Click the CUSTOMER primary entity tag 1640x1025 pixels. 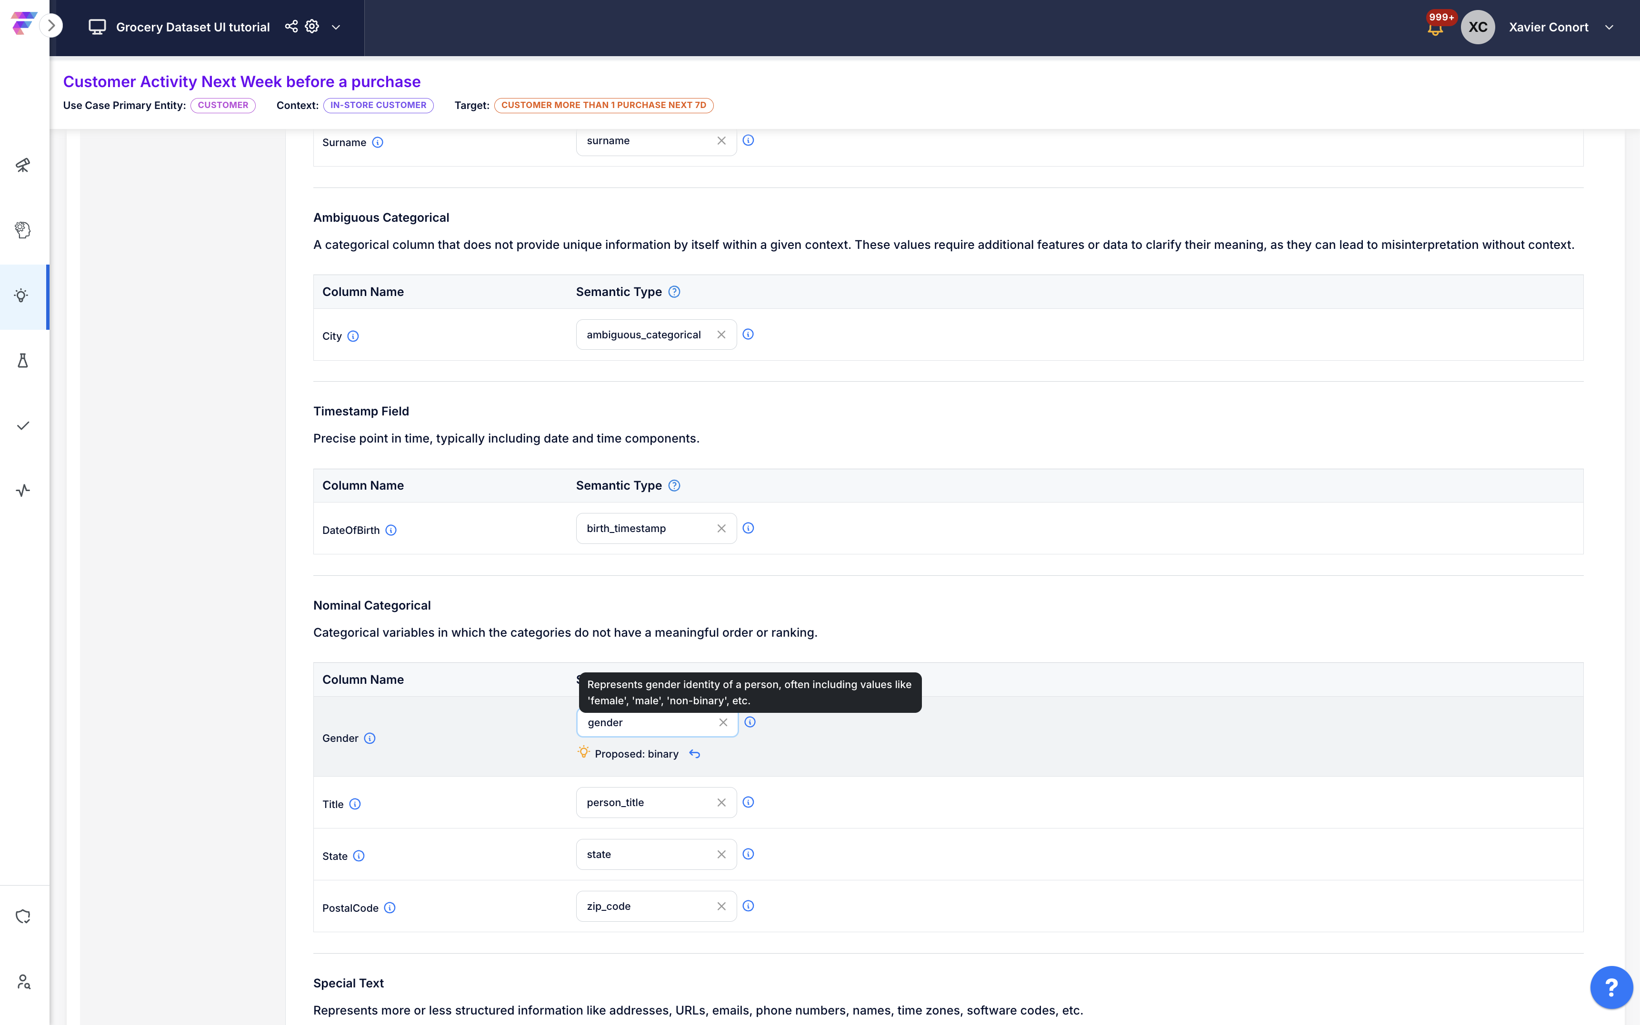pos(223,105)
